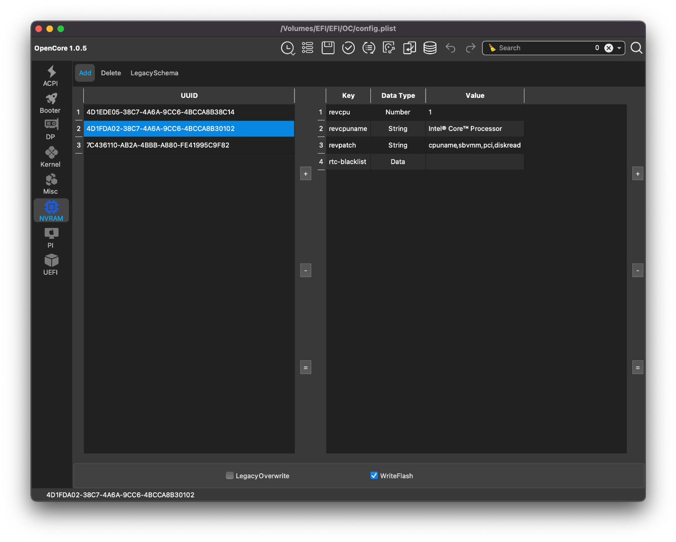Switch to the Delete tab
Viewport: 676px width, 542px height.
coord(111,73)
